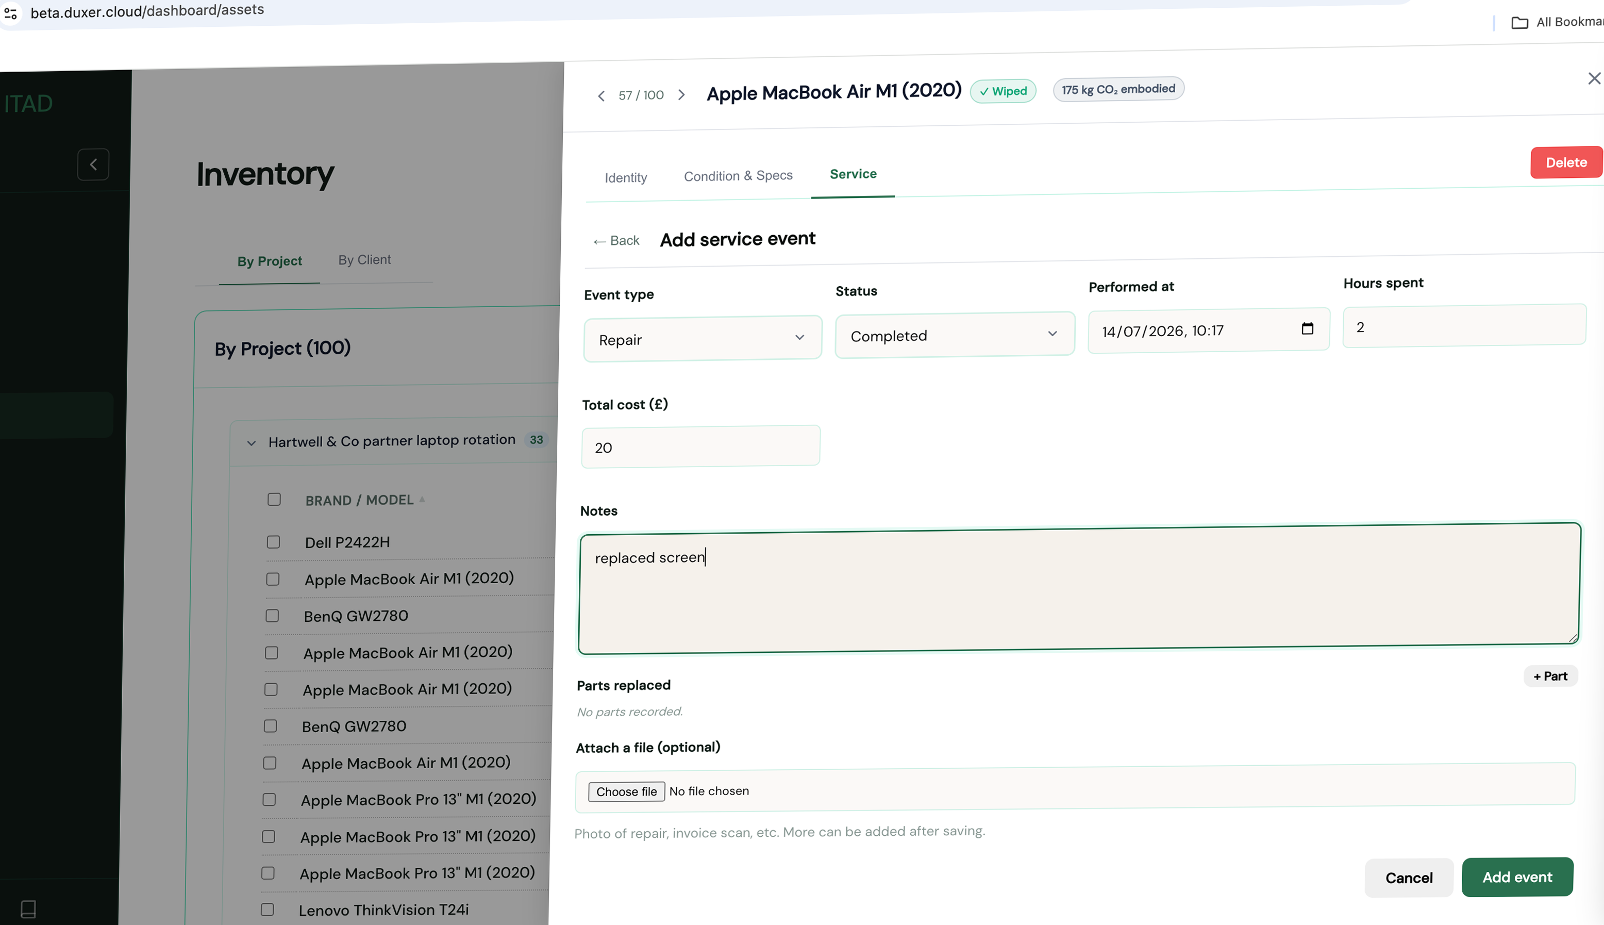Click the BRAND / MODEL column header
This screenshot has width=1604, height=925.
coord(359,500)
